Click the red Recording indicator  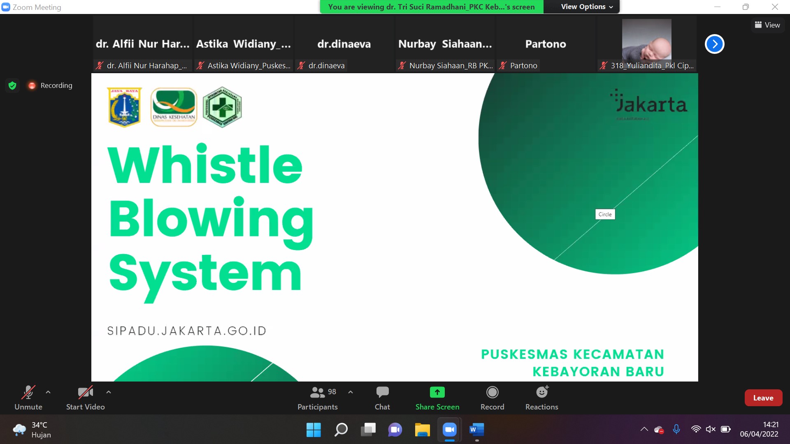pyautogui.click(x=50, y=86)
